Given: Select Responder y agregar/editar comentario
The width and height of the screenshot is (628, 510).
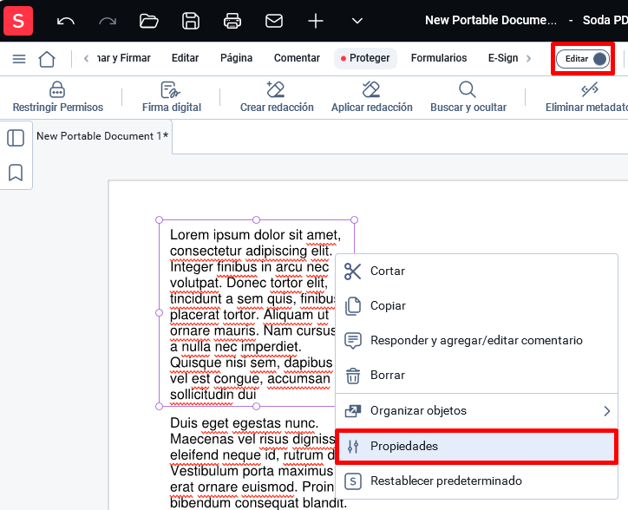Looking at the screenshot, I should [x=476, y=341].
